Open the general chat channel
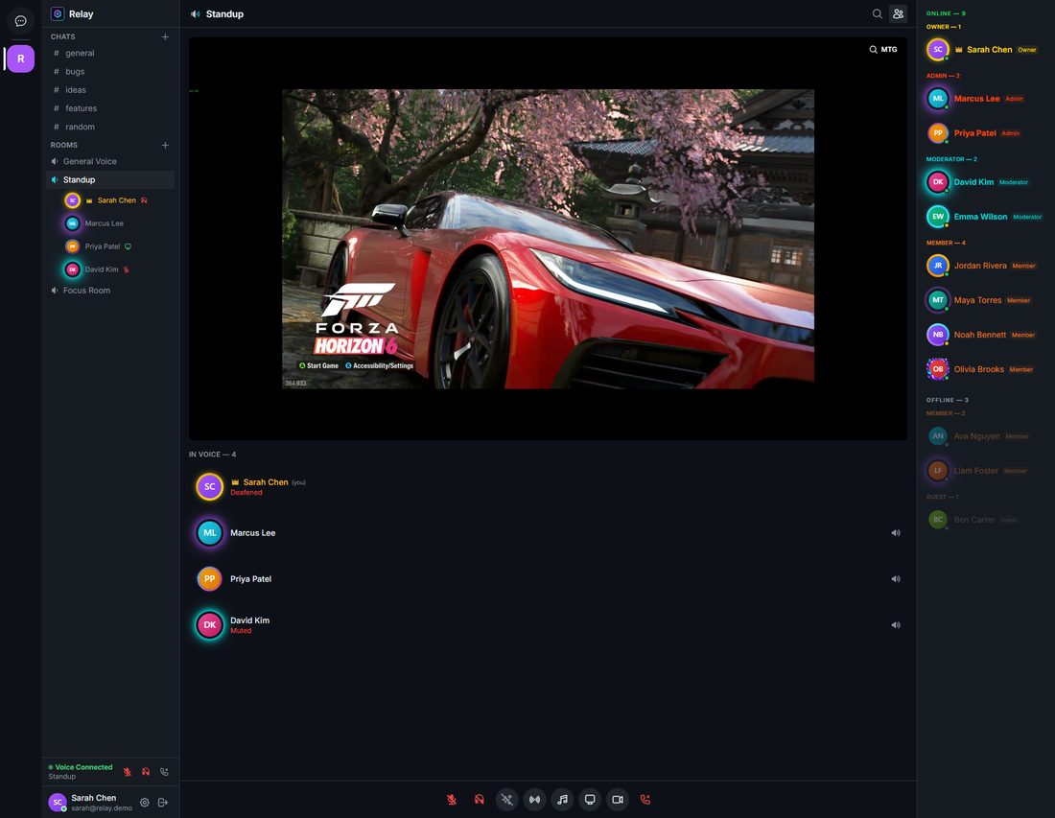 coord(110,53)
